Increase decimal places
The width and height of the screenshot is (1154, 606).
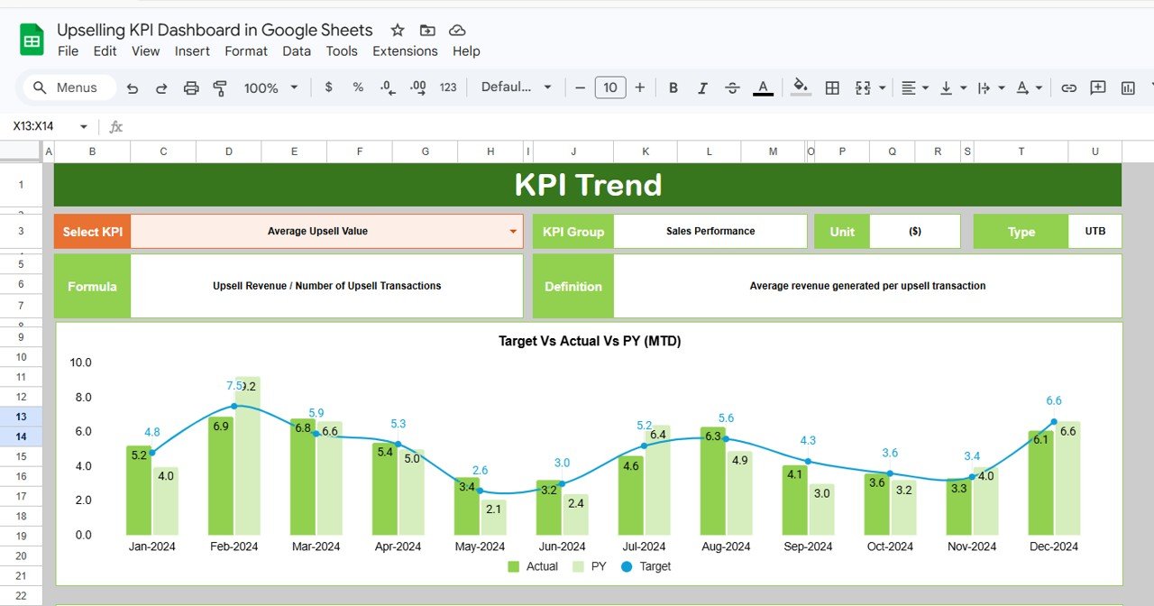(417, 87)
